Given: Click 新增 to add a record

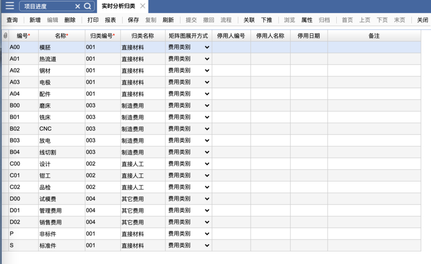Looking at the screenshot, I should [35, 20].
